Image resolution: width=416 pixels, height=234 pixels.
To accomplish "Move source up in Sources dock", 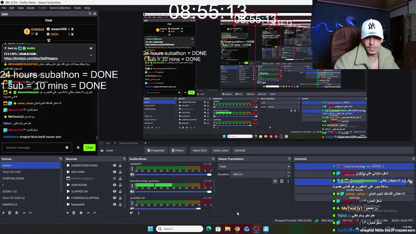I will (88, 213).
